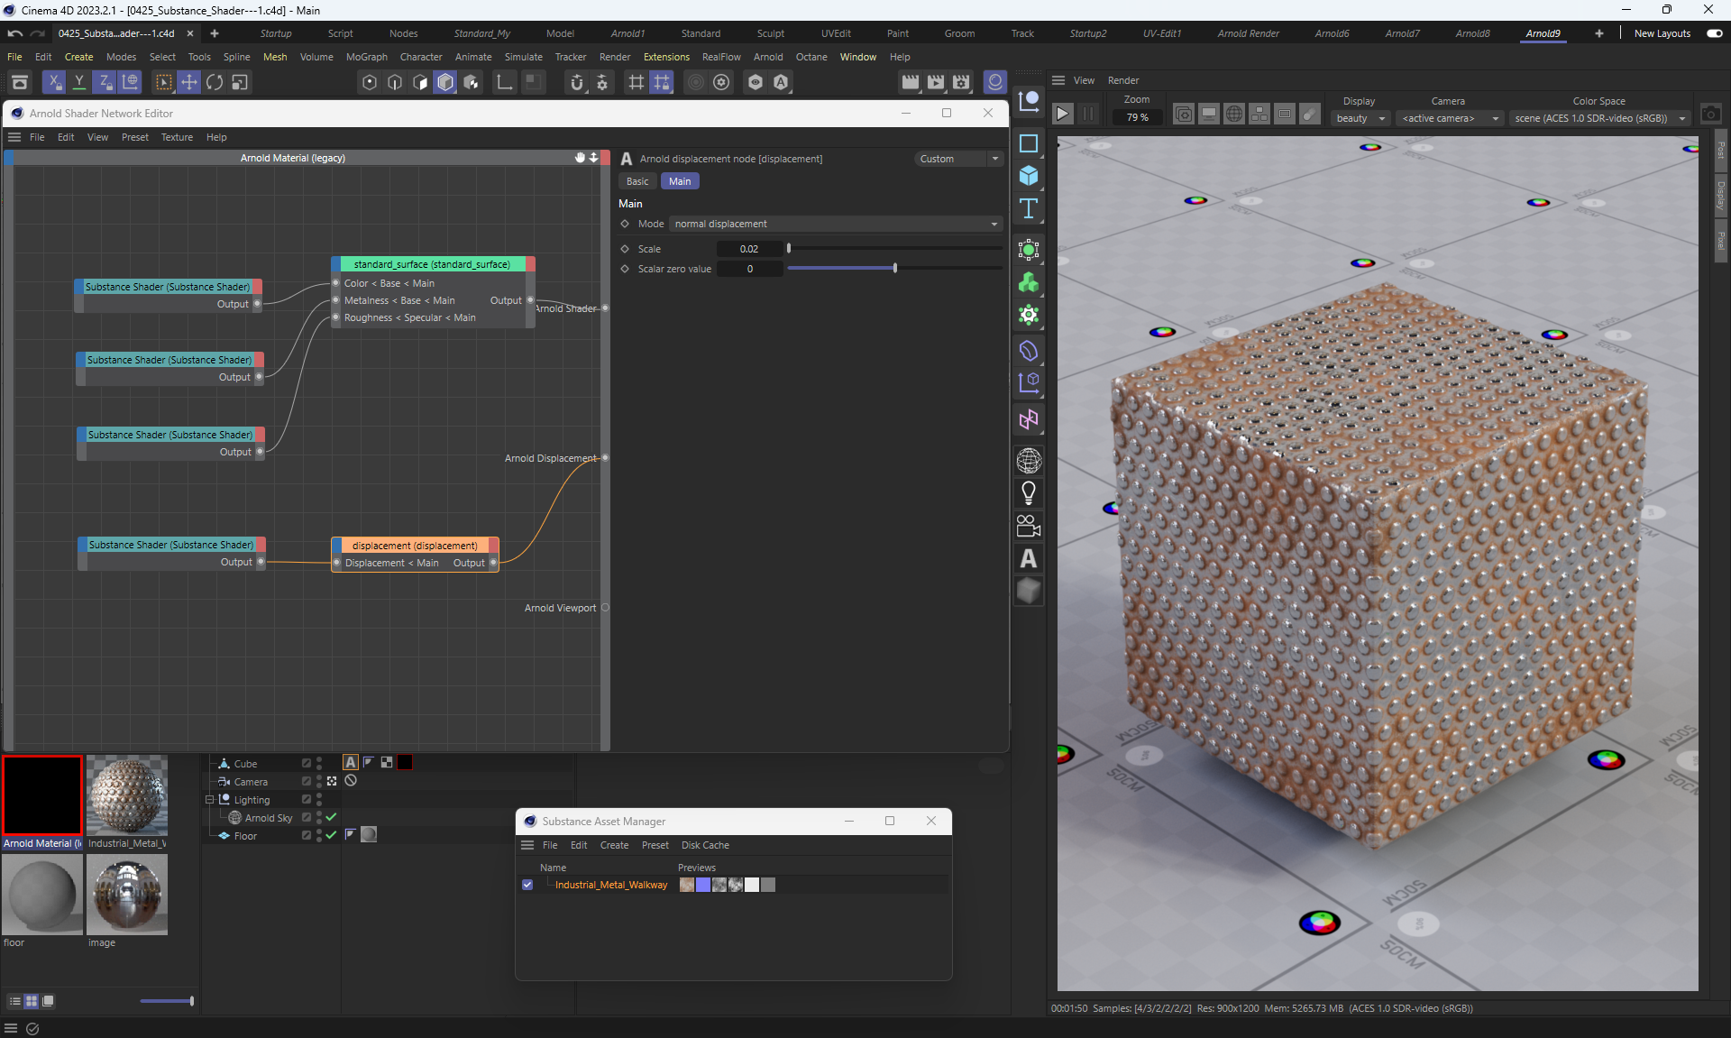Toggle X axis lock icon
Screen dimensions: 1731x1038
click(x=54, y=82)
